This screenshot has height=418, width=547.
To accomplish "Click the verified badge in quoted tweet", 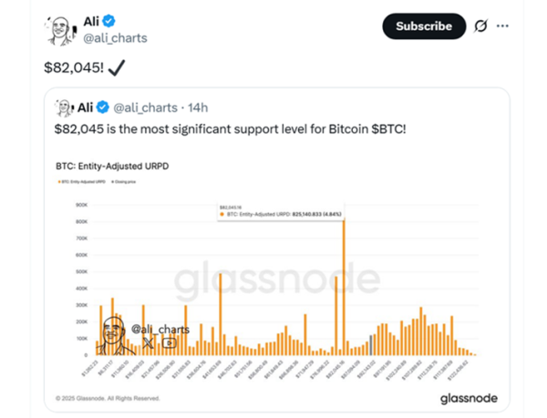I will 103,107.
